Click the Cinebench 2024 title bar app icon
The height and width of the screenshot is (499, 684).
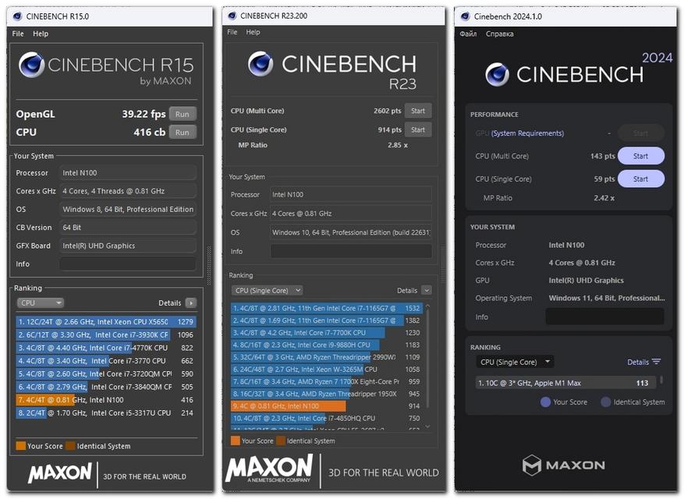pos(466,16)
